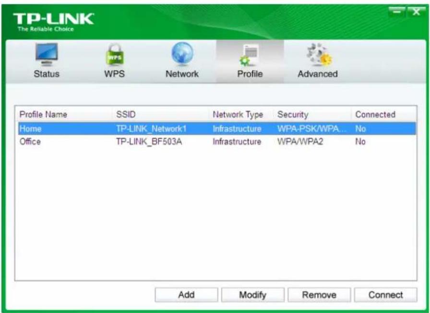Click the Connect button
This screenshot has width=430, height=313.
pyautogui.click(x=385, y=295)
